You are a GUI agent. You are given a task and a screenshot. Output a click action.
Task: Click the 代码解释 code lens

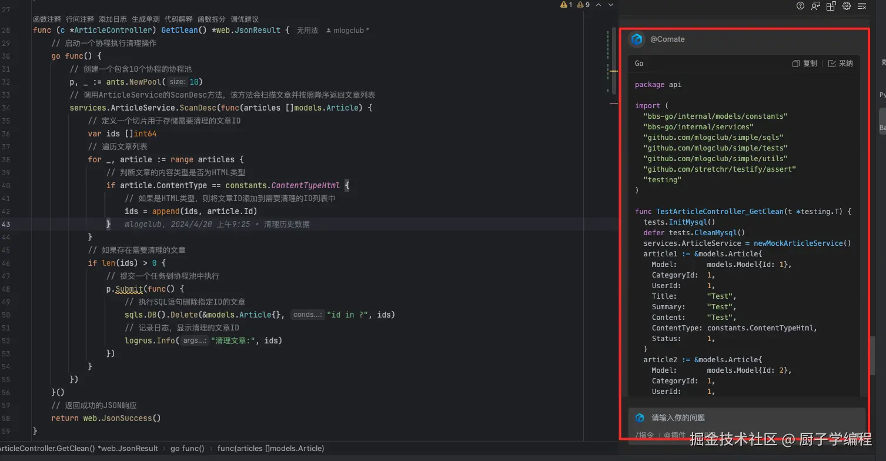click(x=179, y=19)
